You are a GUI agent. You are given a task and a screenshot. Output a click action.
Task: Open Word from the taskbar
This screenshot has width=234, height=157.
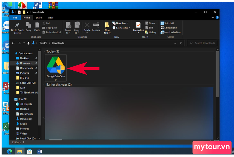click(x=39, y=151)
